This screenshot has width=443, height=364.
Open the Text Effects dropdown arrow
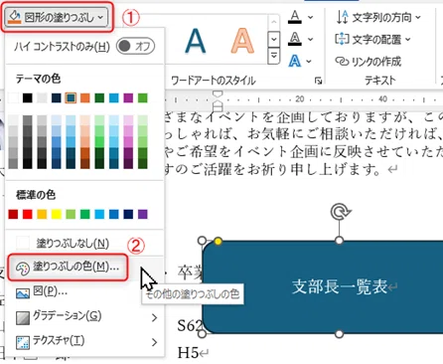(309, 62)
